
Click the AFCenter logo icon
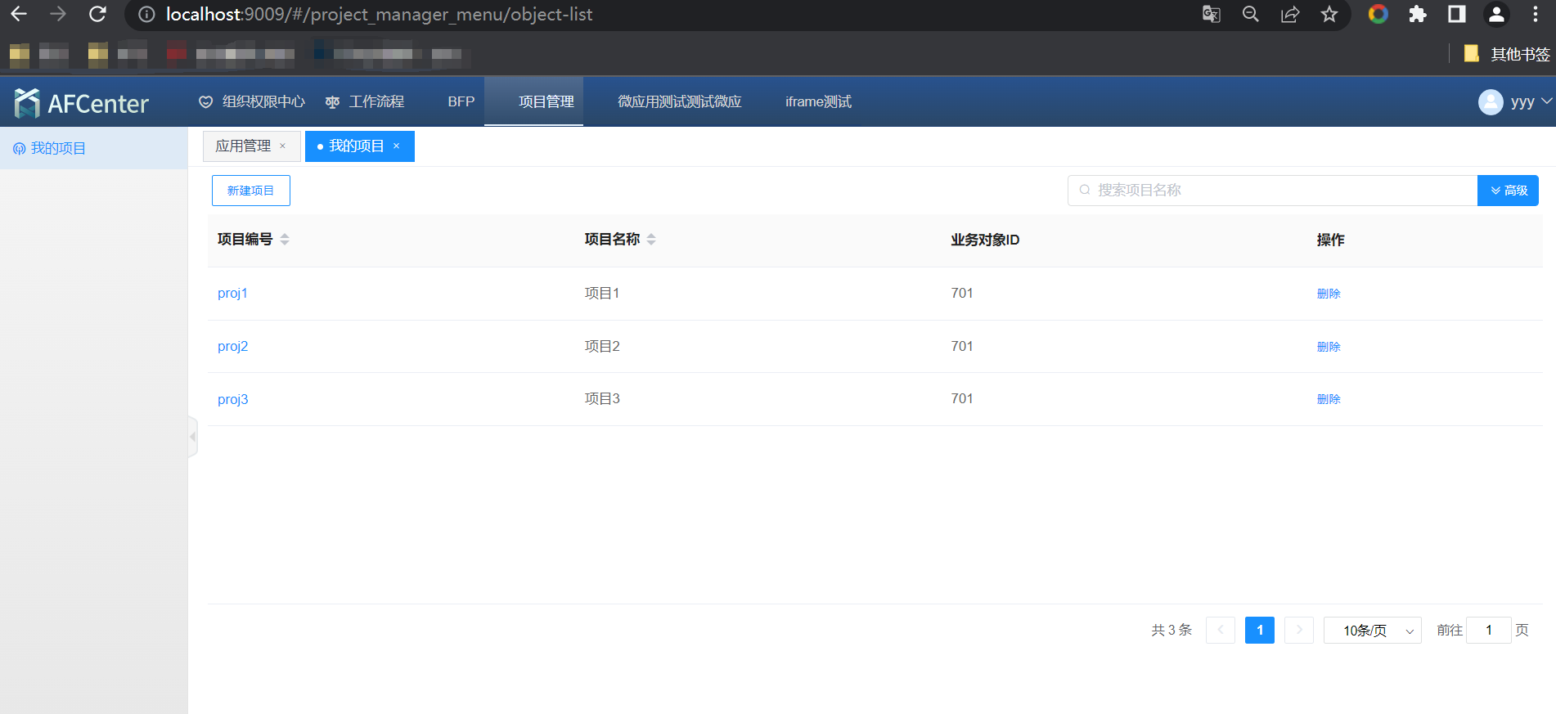tap(27, 103)
